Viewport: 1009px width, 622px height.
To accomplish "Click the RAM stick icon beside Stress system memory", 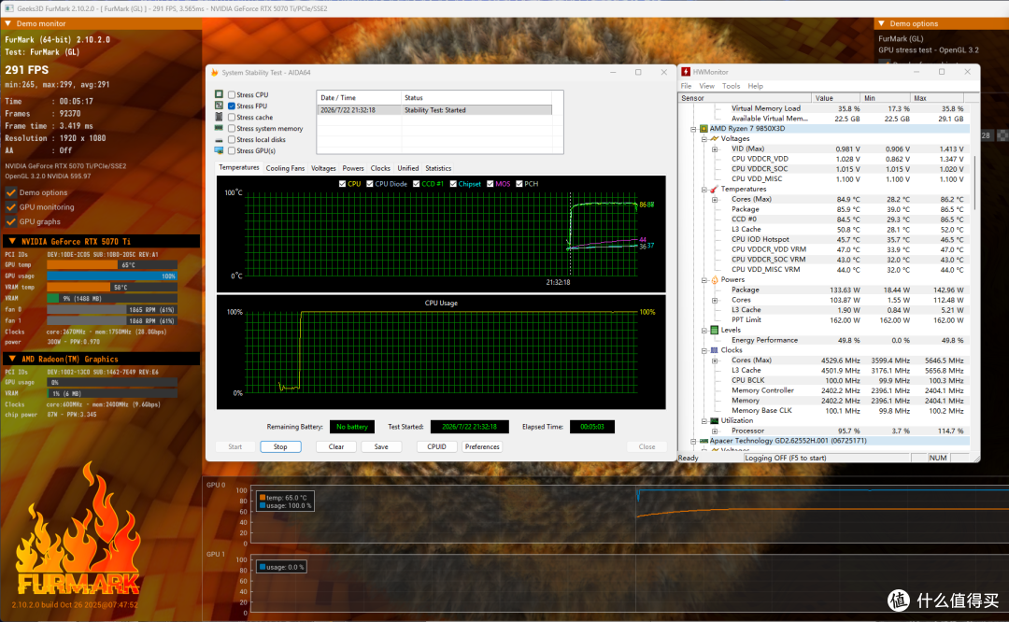I will click(219, 128).
